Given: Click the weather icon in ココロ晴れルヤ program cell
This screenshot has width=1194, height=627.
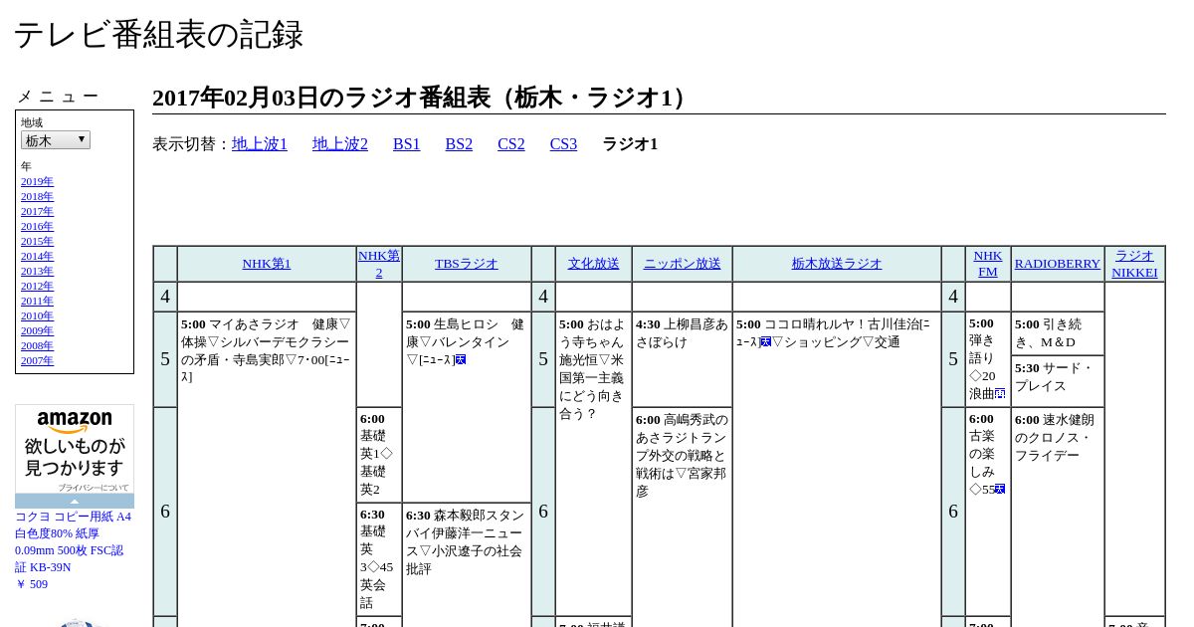Looking at the screenshot, I should coord(766,341).
